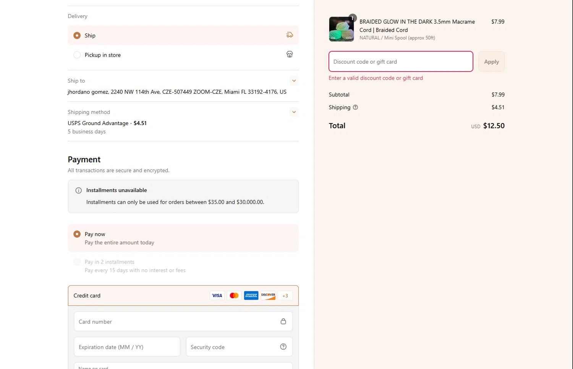
Task: Click the American Express logo
Action: coord(251,296)
